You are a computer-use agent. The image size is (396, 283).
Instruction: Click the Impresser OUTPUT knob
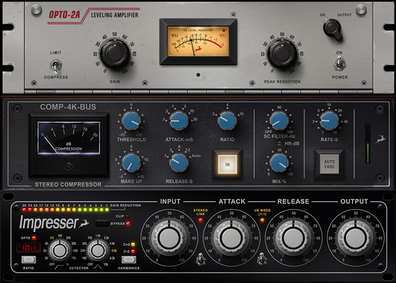tap(356, 238)
